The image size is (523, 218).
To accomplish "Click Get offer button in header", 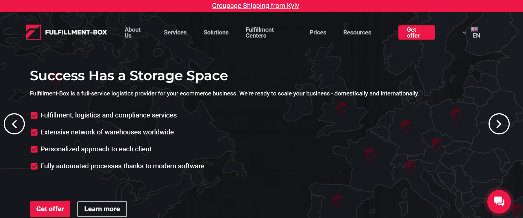I will pyautogui.click(x=416, y=32).
